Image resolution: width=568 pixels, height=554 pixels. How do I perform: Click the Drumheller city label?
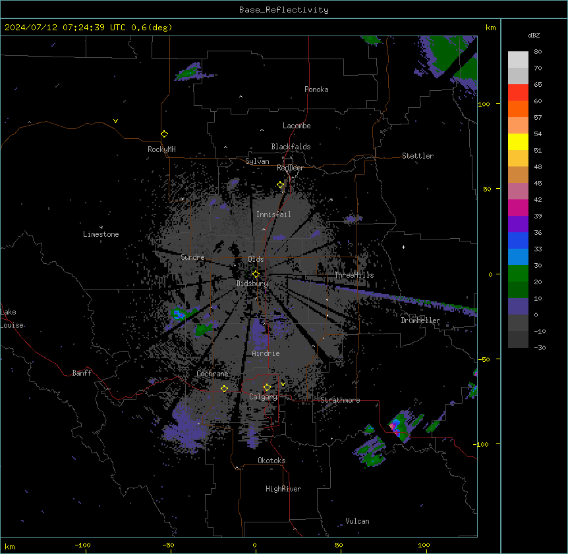tap(420, 320)
